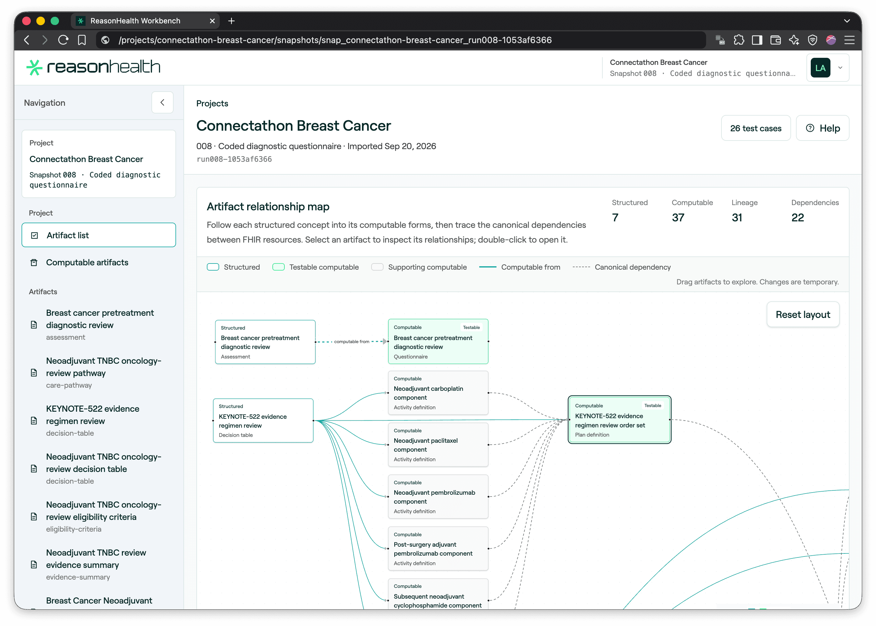Click the address bar URL field

(401, 40)
